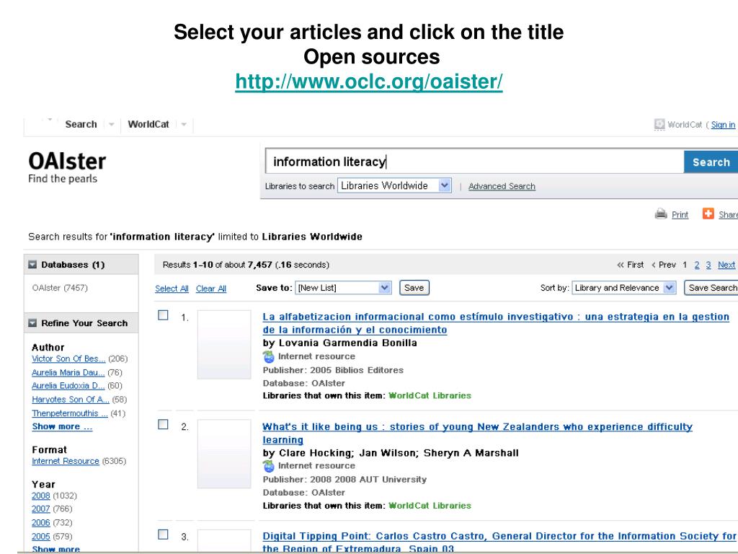
Task: Click Show more under Author
Action: coord(62,426)
